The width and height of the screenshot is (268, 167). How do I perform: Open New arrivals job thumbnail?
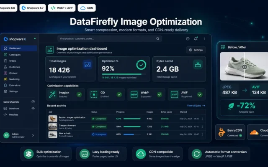[53, 134]
